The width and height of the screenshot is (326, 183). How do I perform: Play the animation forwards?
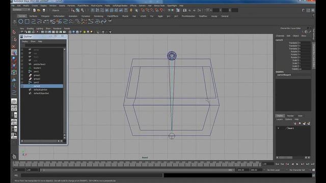pos(297,164)
